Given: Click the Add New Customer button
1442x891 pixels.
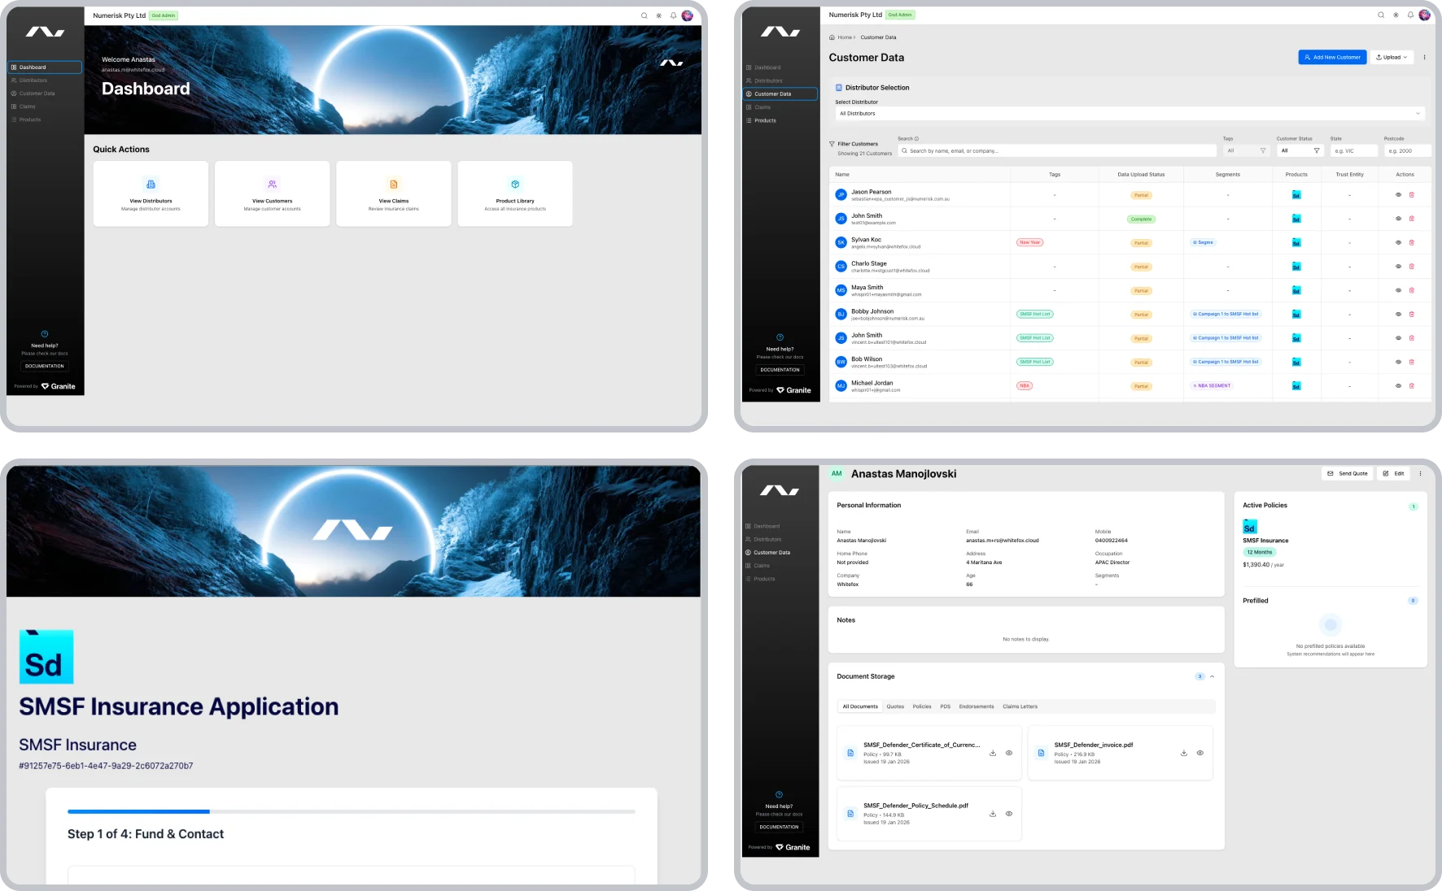Looking at the screenshot, I should [x=1332, y=57].
